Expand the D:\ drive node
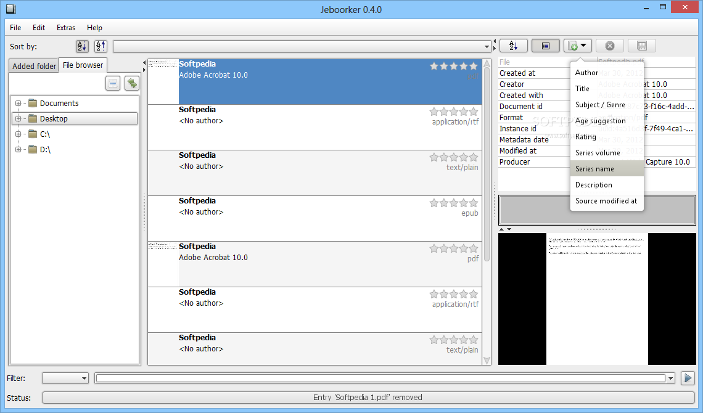Image resolution: width=703 pixels, height=413 pixels. pos(18,150)
